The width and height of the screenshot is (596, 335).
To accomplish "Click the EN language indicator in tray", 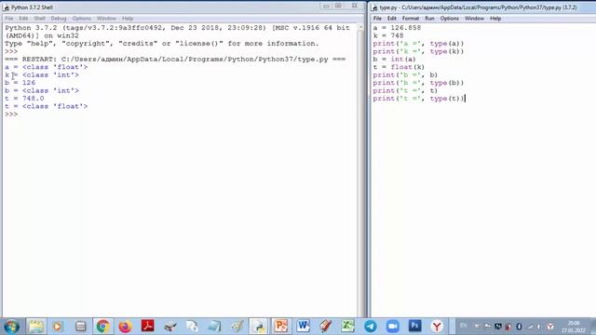I will [x=464, y=326].
